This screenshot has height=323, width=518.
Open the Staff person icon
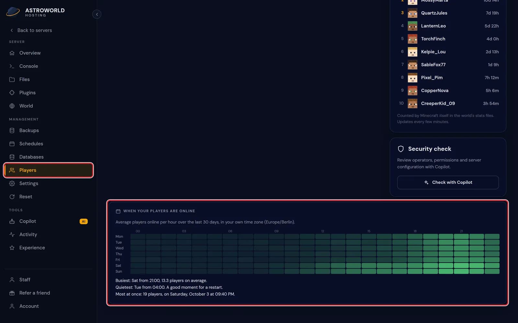pos(12,280)
